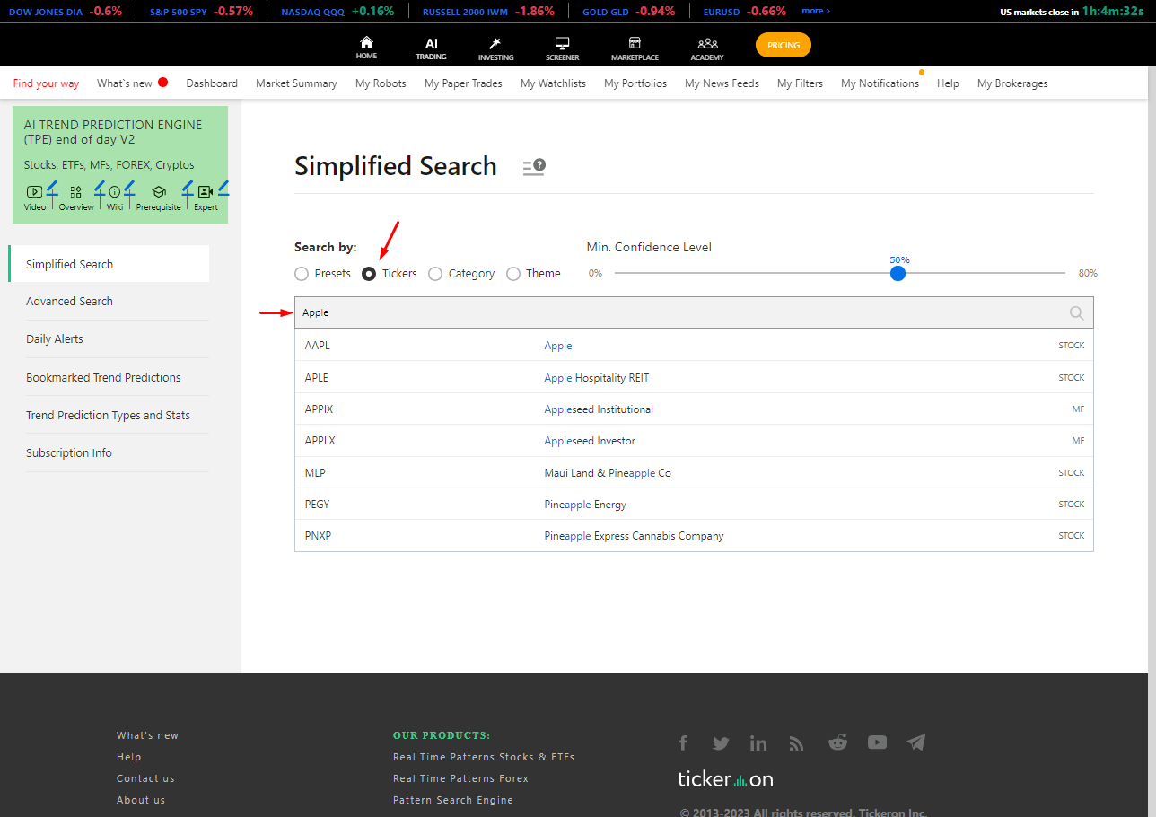Screen dimensions: 1156x817
Task: Click Find your way in the top menu
Action: 46,83
